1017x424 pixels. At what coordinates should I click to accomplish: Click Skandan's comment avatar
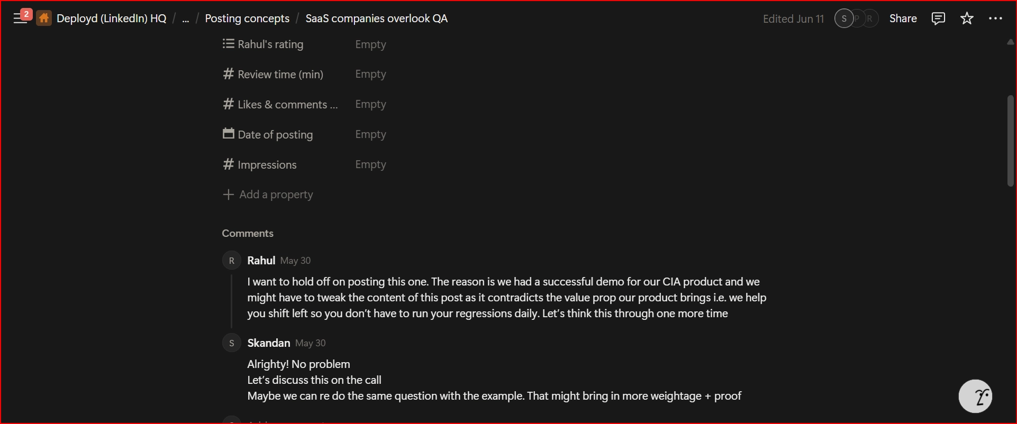(231, 343)
